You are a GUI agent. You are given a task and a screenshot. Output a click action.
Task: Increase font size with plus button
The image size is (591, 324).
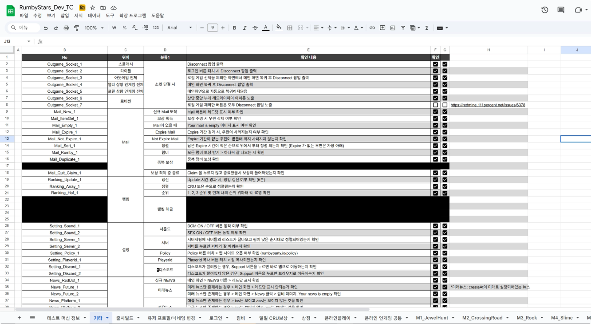point(223,28)
